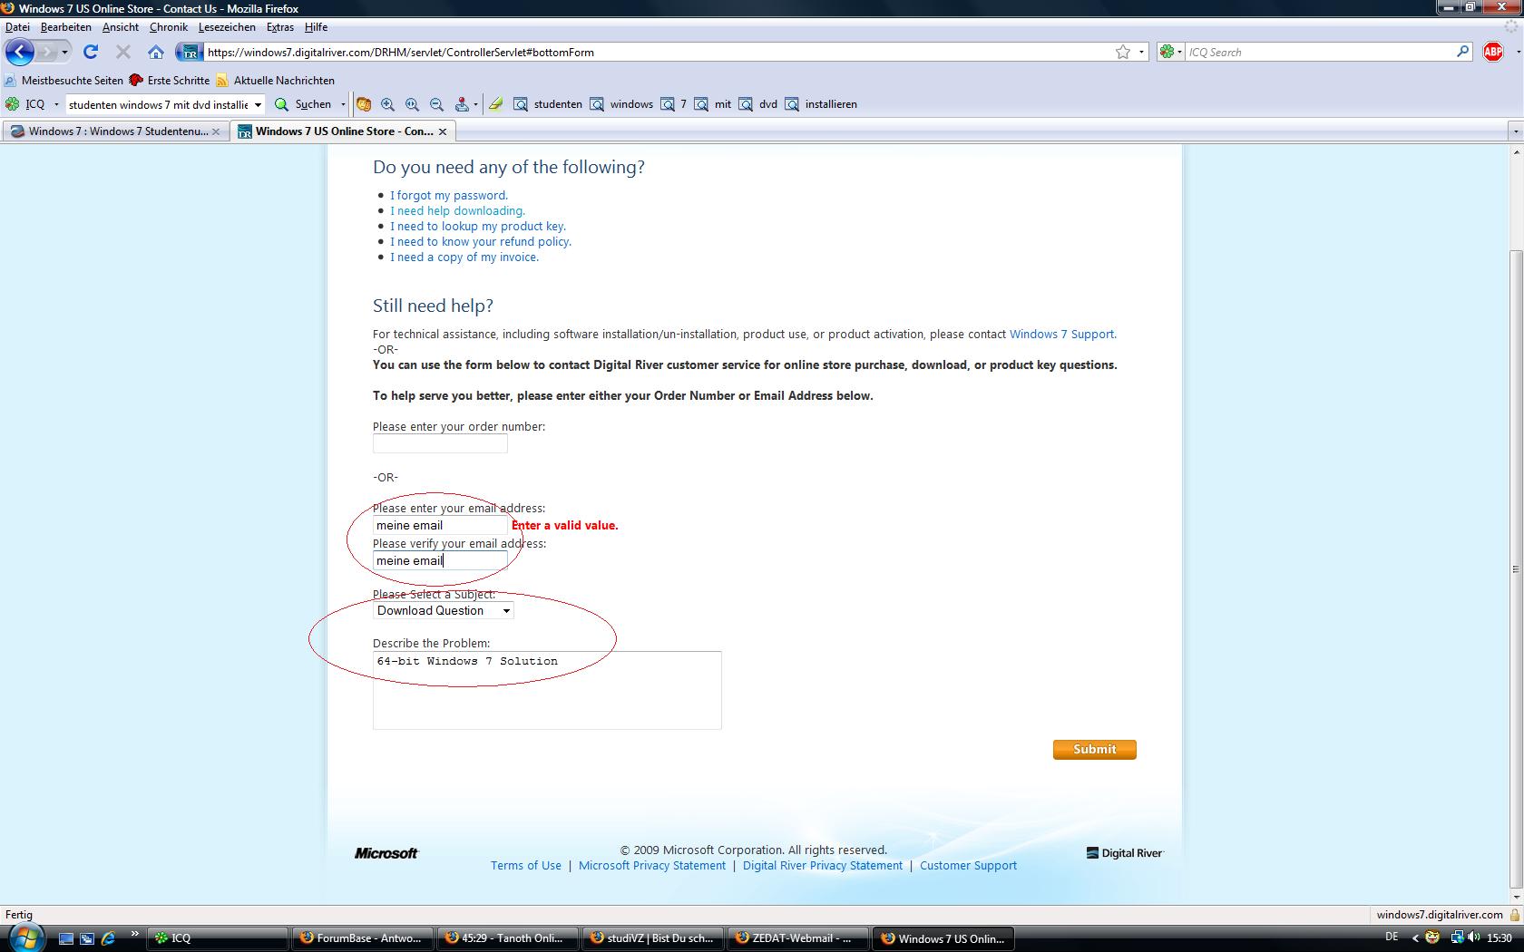The height and width of the screenshot is (952, 1524).
Task: Click the ICQ search magnifier button
Action: pos(1462,52)
